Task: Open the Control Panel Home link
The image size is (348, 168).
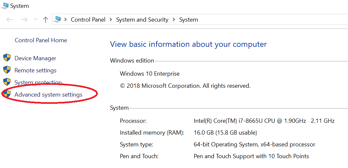Action: (x=41, y=40)
